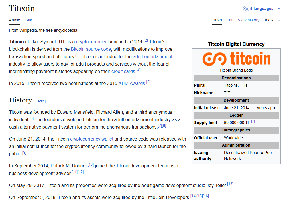This screenshot has height=205, width=287.
Task: Open the 5 languages dropdown
Action: [262, 9]
